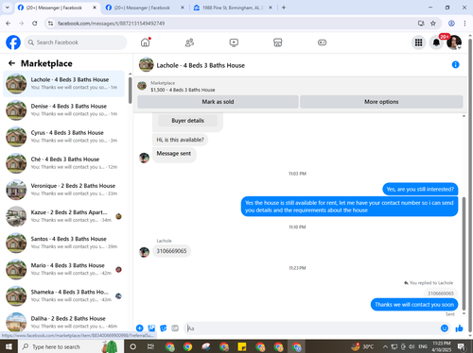Open the Denise - 4 Beds 3 Baths House chat
Viewport: 473px width, 353px height.
tap(63, 110)
